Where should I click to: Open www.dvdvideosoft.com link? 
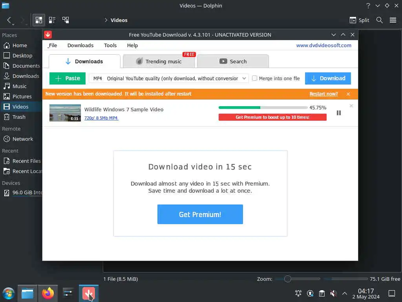point(323,46)
